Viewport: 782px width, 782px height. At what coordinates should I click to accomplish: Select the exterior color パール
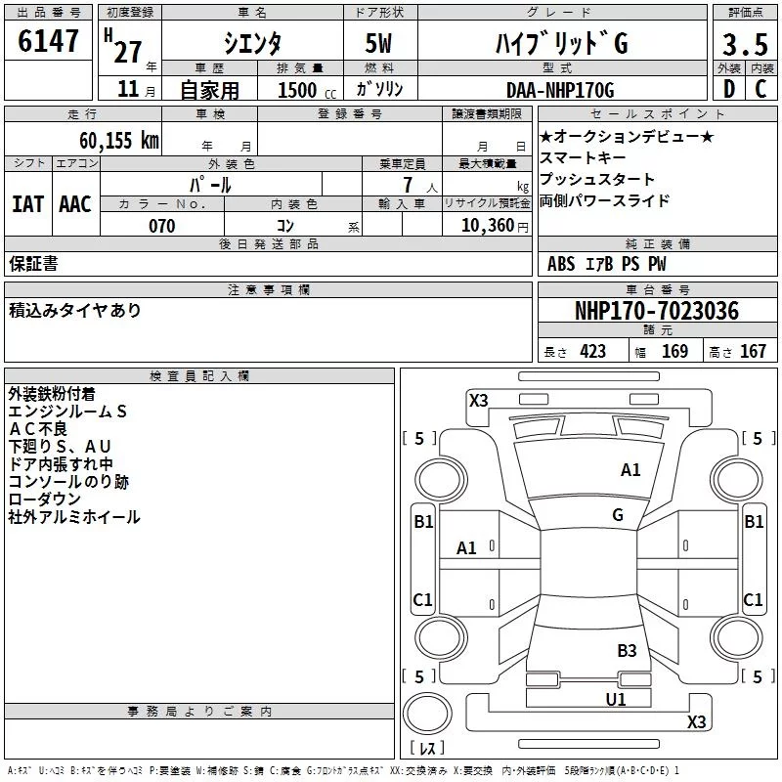[x=210, y=185]
